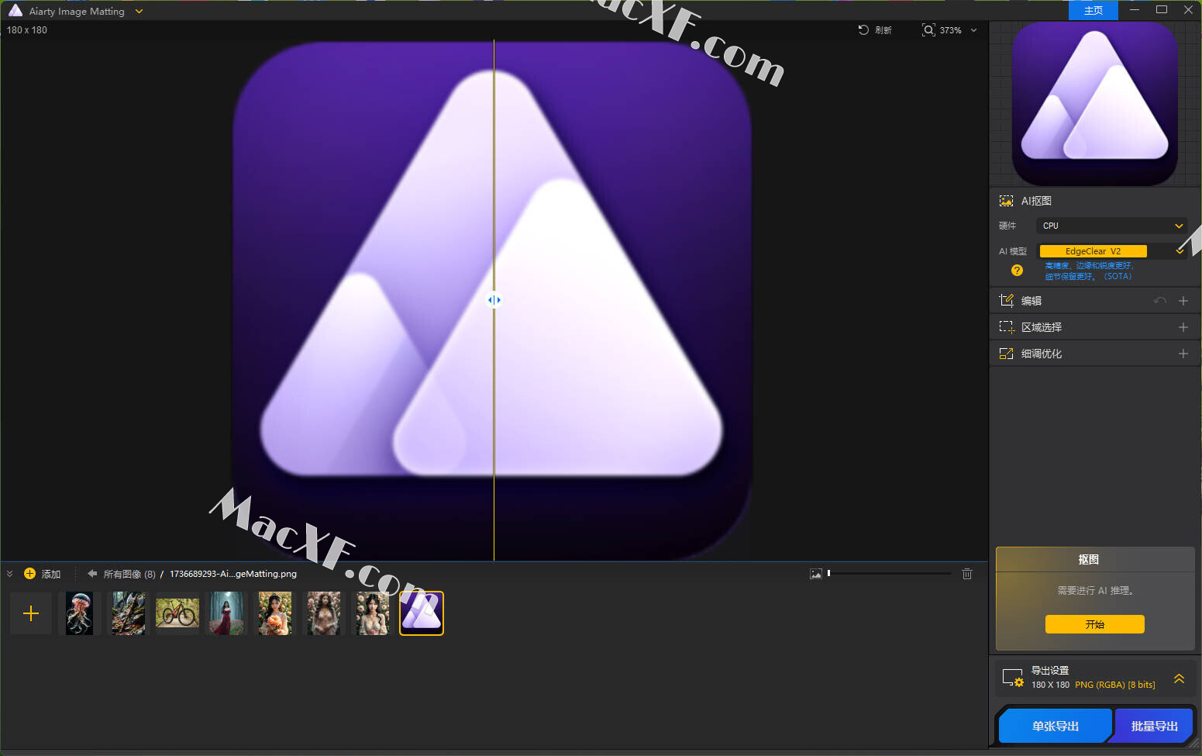Click the large plus add-image tile
This screenshot has width=1202, height=756.
(31, 614)
